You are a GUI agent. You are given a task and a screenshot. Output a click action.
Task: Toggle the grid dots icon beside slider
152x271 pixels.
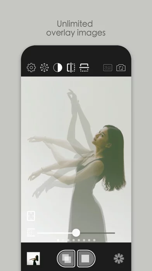point(31,232)
